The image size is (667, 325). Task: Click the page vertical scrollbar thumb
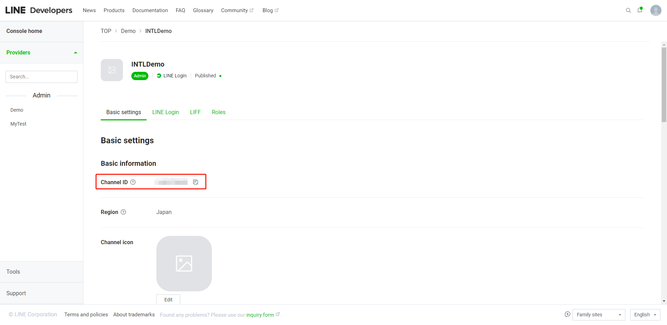coord(664,85)
